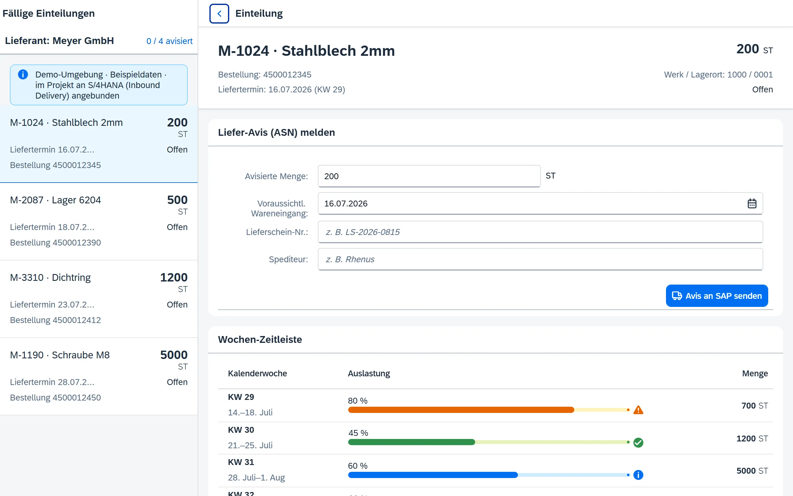Click the Menge column header
Screen dimensions: 793x496
point(755,373)
